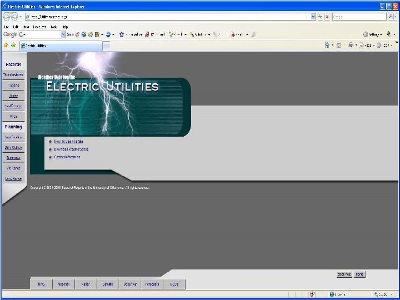
Task: Click the Add to Favorites green plus star
Action: tap(13, 45)
